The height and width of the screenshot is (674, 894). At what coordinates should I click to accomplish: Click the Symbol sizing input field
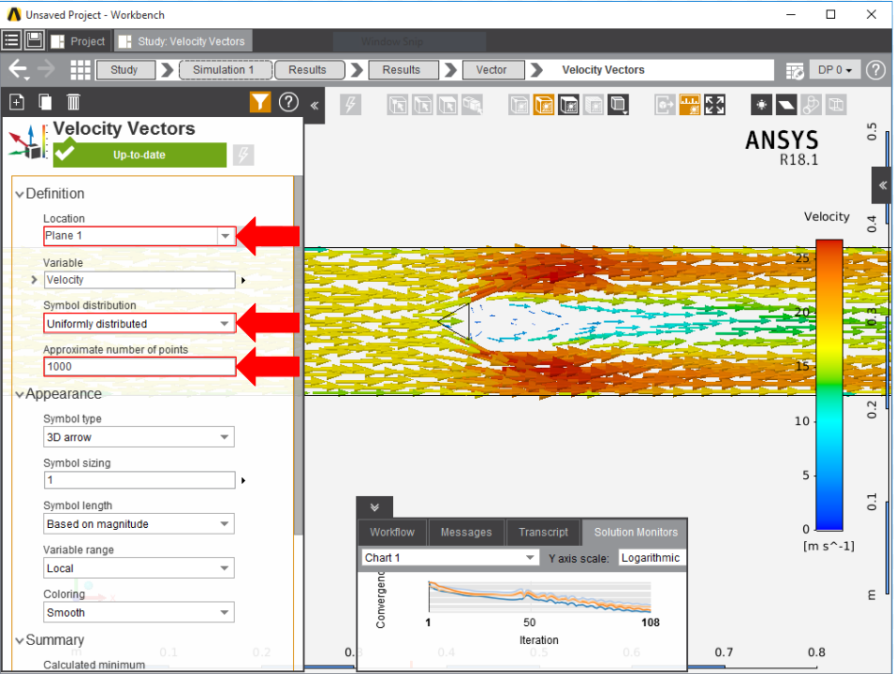139,480
